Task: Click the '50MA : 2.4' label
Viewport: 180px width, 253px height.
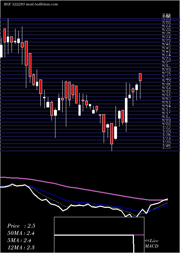Action: 21,233
